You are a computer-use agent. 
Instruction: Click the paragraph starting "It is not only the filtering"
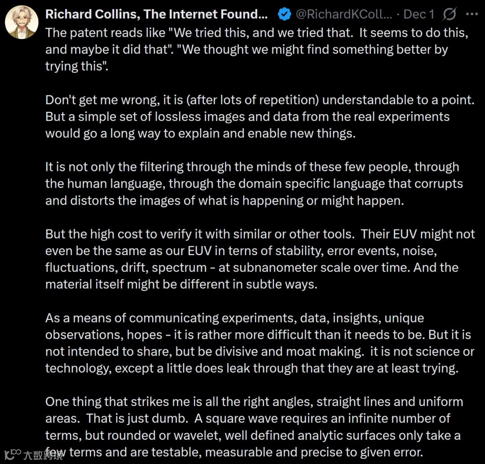click(x=254, y=184)
